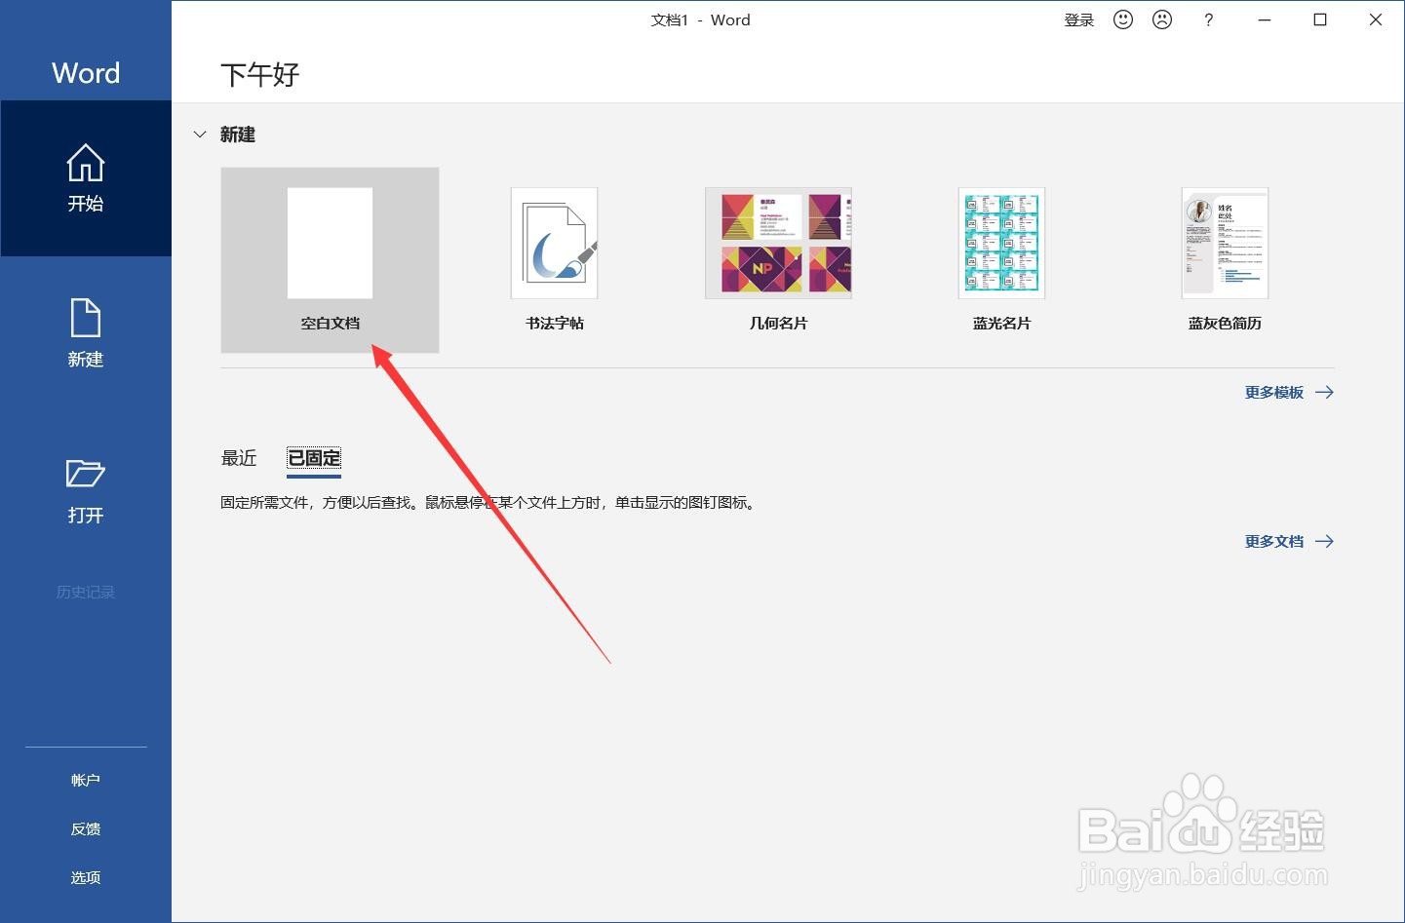The image size is (1405, 923).
Task: Create a 空白文档 blank document
Action: [x=330, y=259]
